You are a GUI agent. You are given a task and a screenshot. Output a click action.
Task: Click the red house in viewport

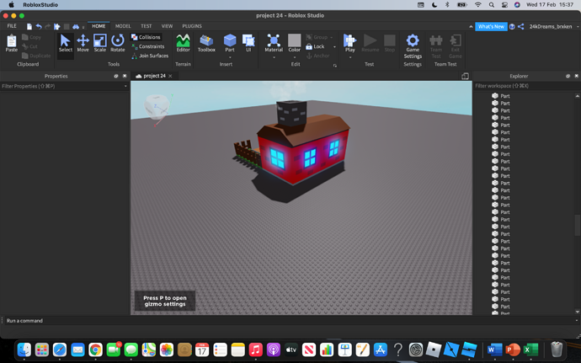(x=302, y=148)
